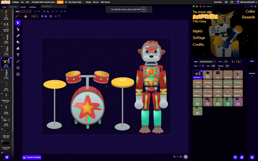Click the yellow pause/play button

tap(197, 7)
